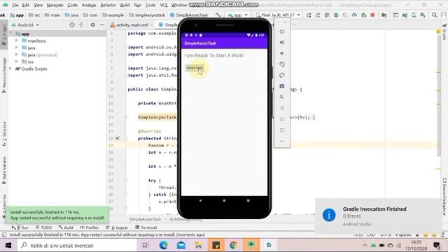The image size is (448, 252).
Task: Open the emulator extended controls dots
Action: click(281, 141)
